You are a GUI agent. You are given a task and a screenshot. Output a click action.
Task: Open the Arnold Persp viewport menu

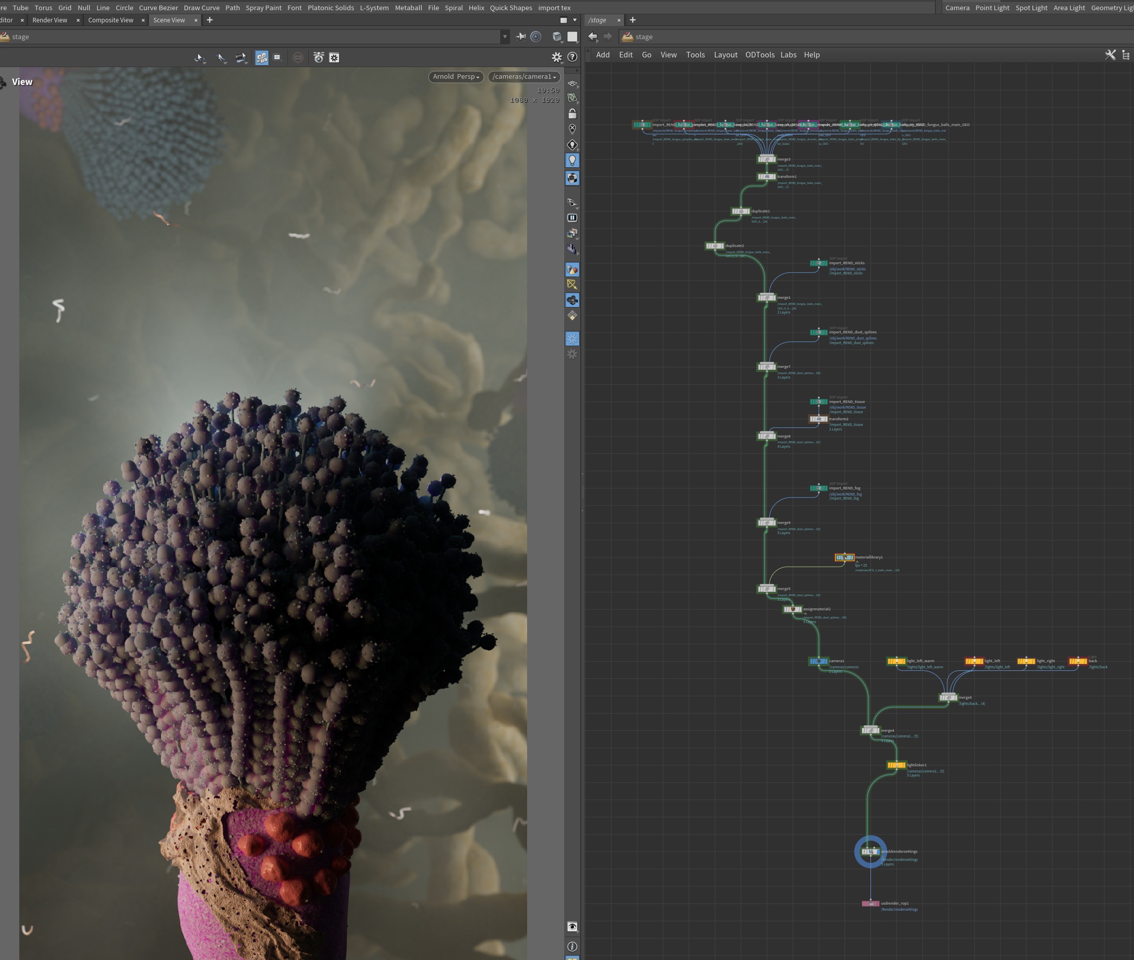[x=456, y=77]
